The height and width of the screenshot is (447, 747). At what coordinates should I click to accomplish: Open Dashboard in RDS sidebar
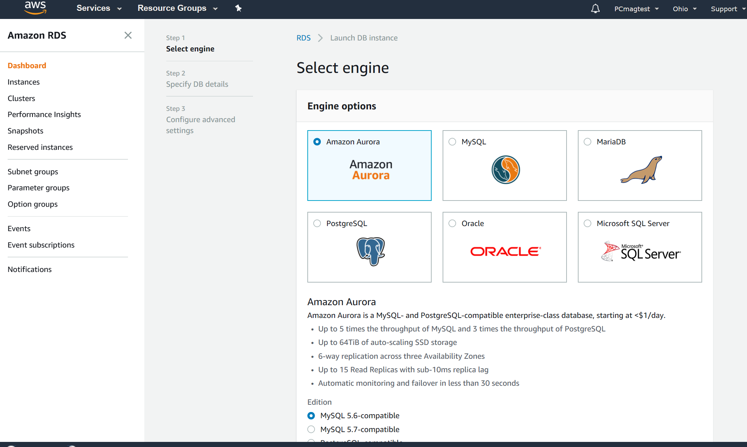[27, 66]
